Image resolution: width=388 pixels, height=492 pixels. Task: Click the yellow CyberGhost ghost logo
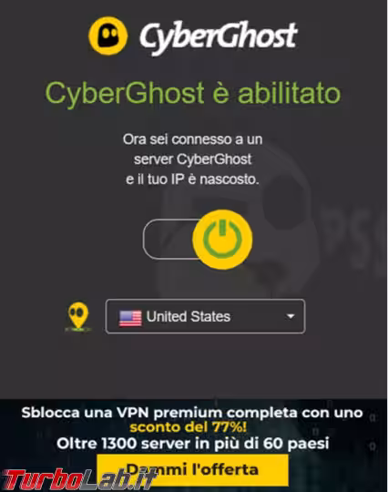click(x=107, y=36)
